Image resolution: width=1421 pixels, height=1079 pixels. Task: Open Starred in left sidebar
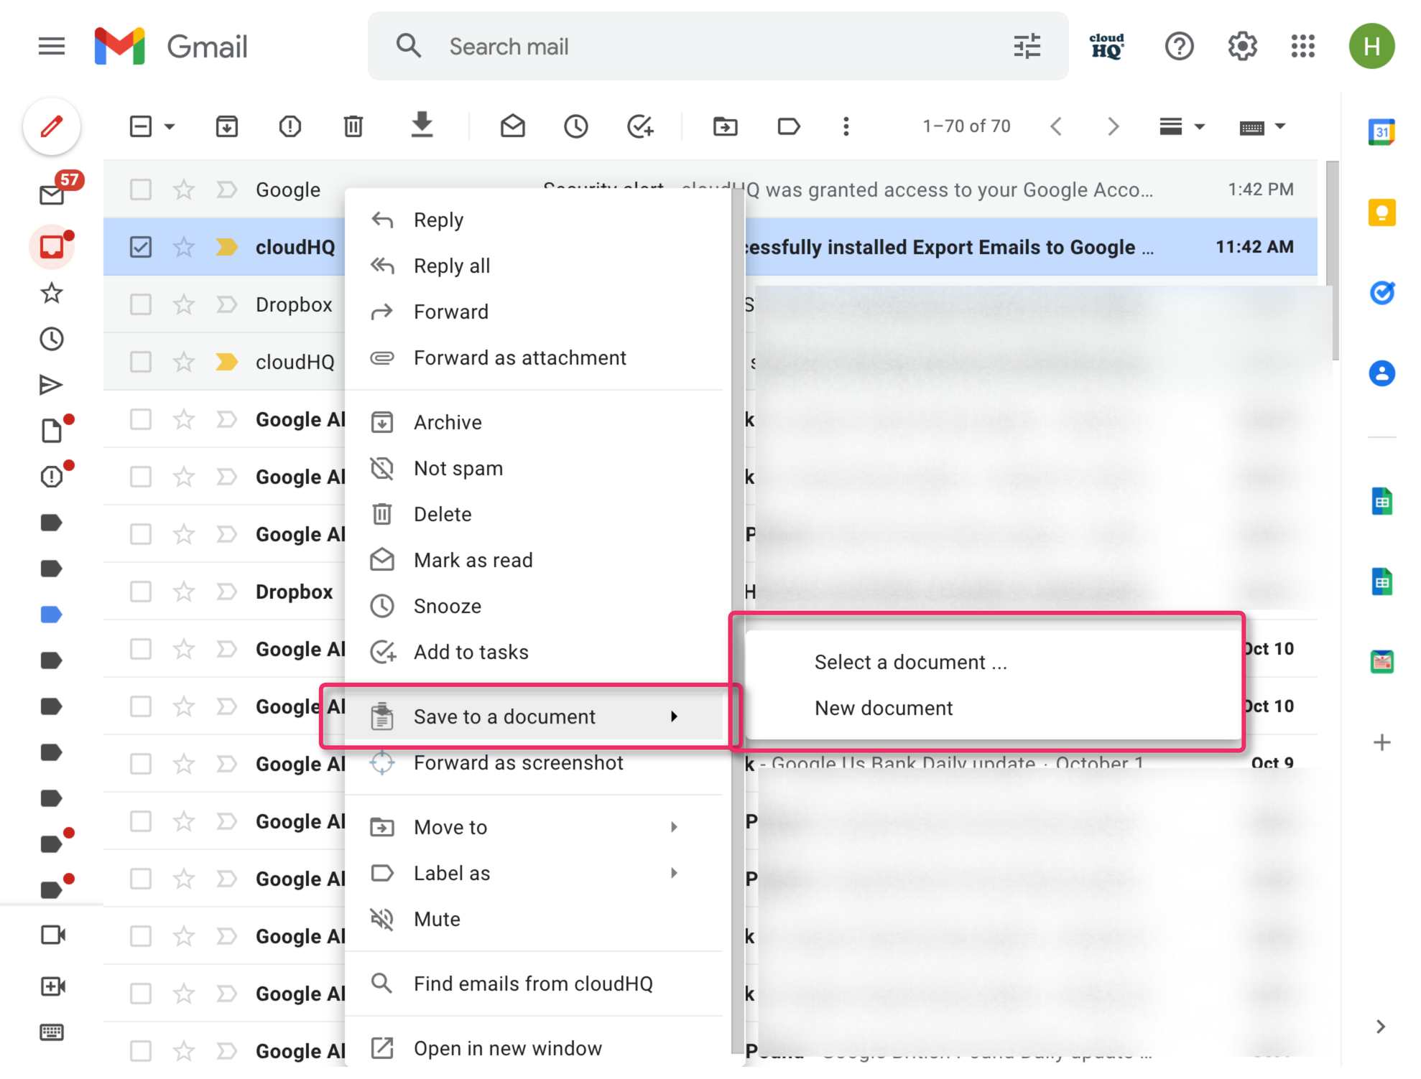click(51, 293)
